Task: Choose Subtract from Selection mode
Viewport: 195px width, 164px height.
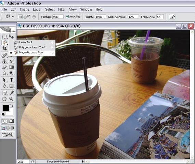Action: pyautogui.click(x=29, y=17)
